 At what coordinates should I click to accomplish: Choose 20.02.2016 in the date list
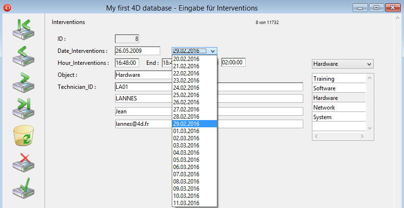[x=186, y=59]
